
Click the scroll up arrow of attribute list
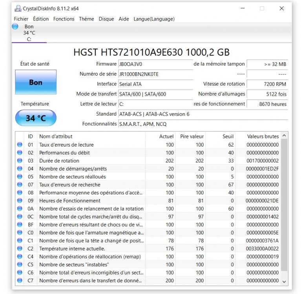click(285, 136)
